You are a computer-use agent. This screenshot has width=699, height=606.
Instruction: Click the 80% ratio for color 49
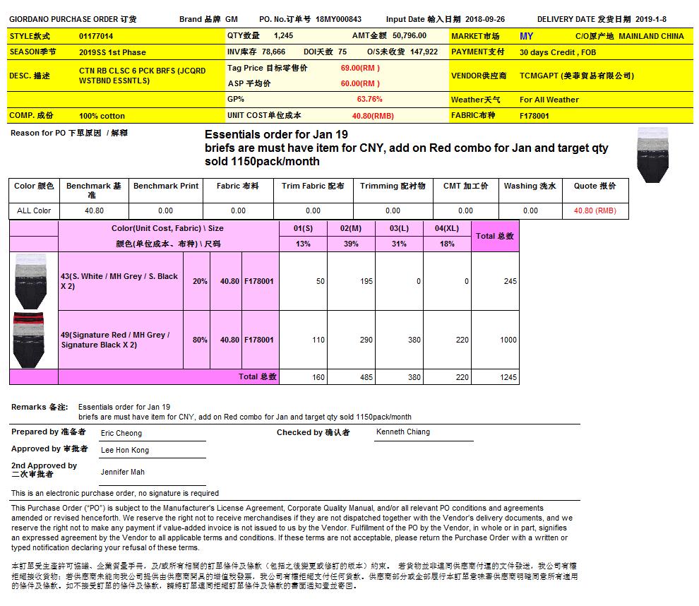[x=200, y=340]
